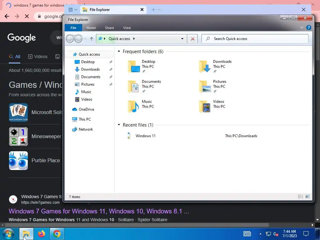
Task: Select the All search tab in Google
Action: click(14, 57)
